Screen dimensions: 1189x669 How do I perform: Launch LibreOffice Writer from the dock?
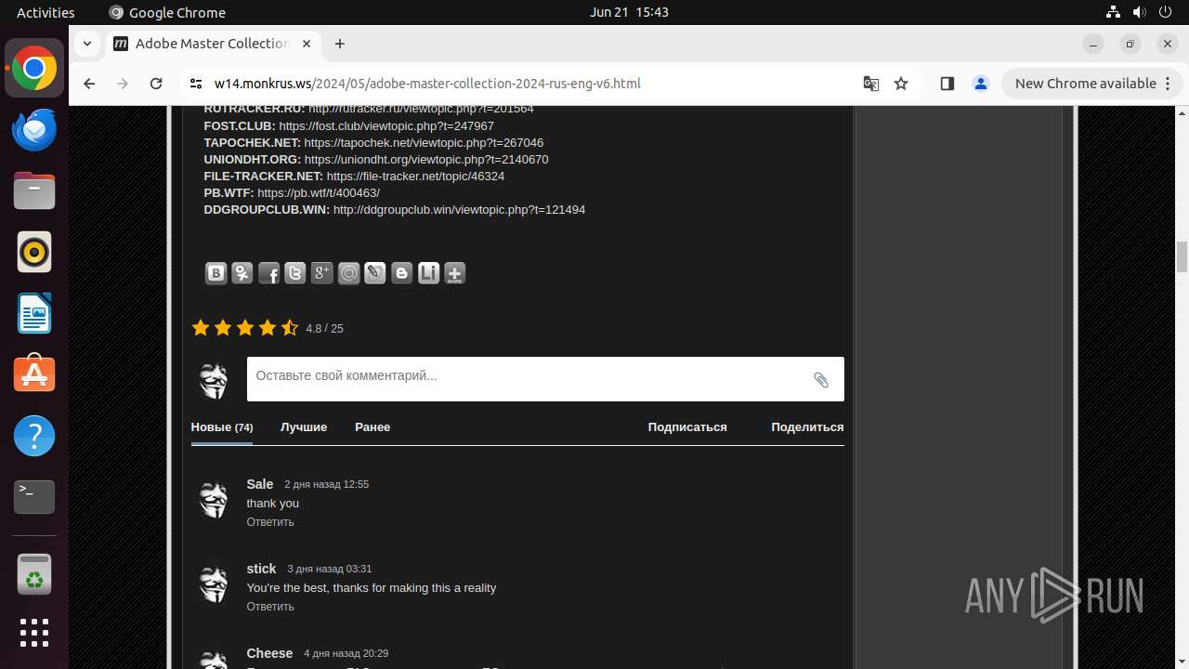[x=34, y=313]
